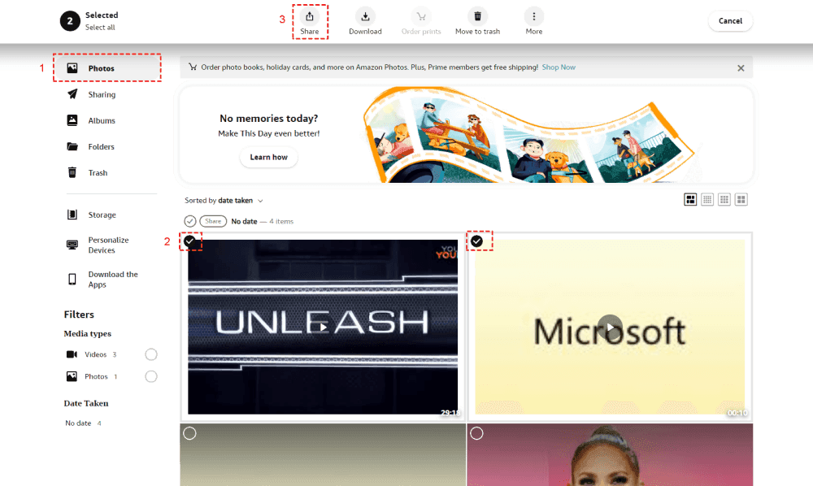
Task: Open the Sorted by date taken dropdown
Action: point(224,201)
